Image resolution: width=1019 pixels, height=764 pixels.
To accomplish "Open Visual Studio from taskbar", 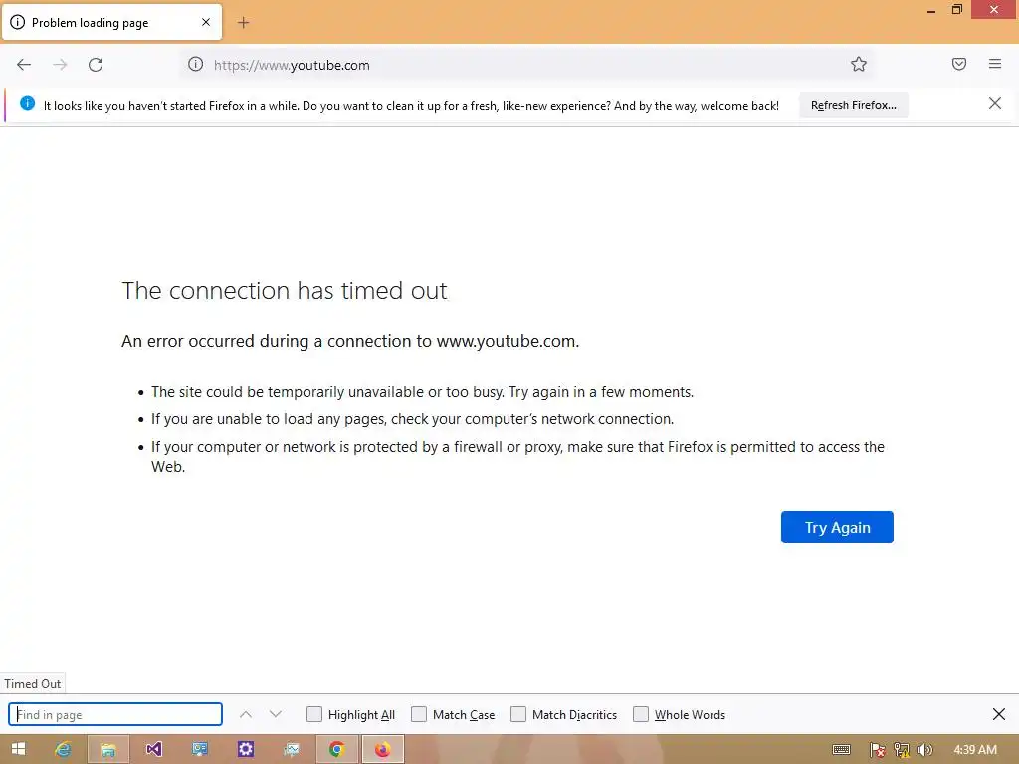I will pos(154,749).
